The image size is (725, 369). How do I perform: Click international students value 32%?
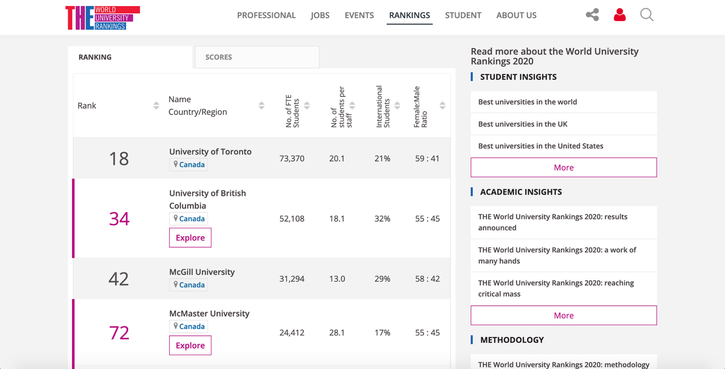tap(382, 219)
